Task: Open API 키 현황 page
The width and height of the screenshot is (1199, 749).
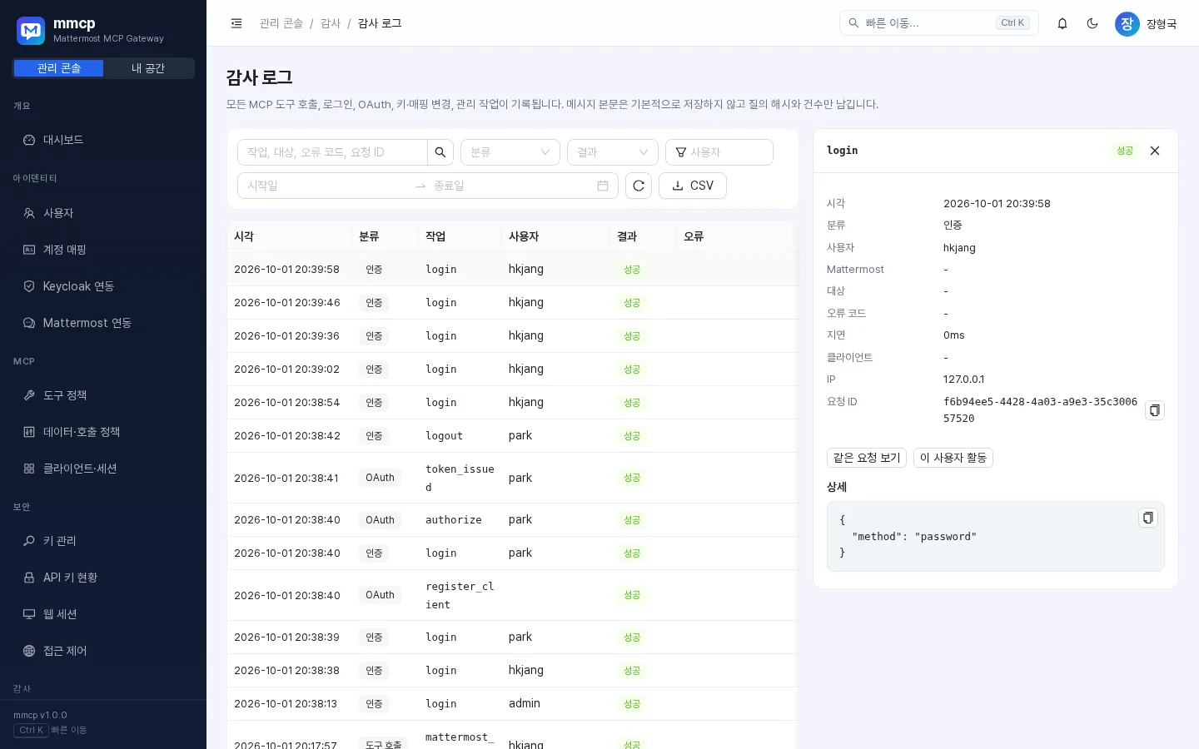Action: click(x=103, y=578)
